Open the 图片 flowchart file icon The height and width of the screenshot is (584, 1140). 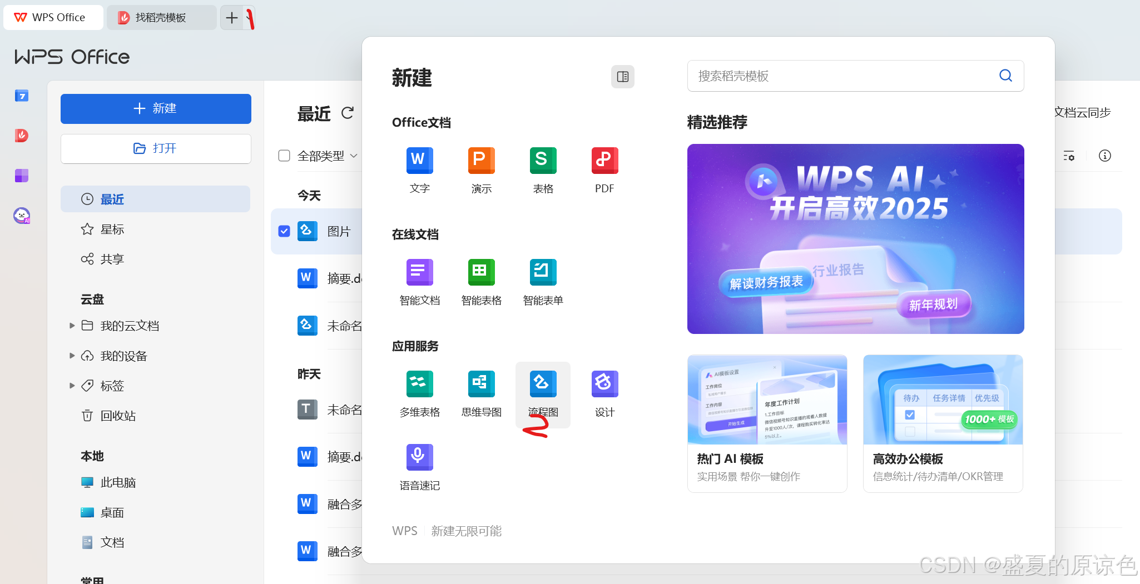coord(307,231)
